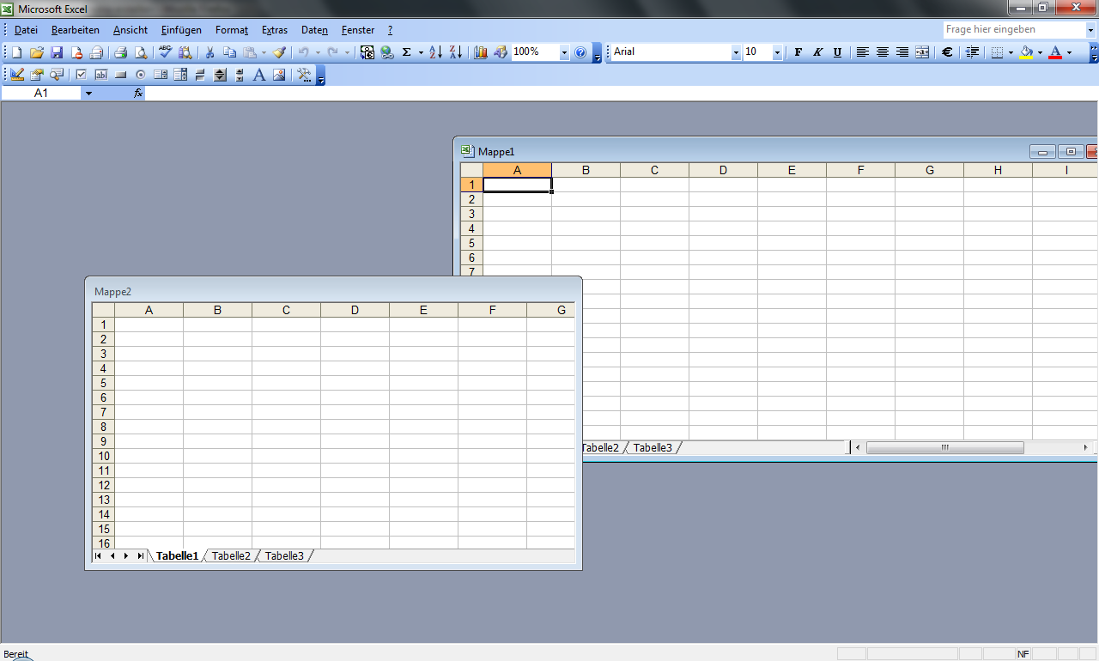Toggle italic formatting with the K button
Screen dimensions: 1099x661
point(818,52)
